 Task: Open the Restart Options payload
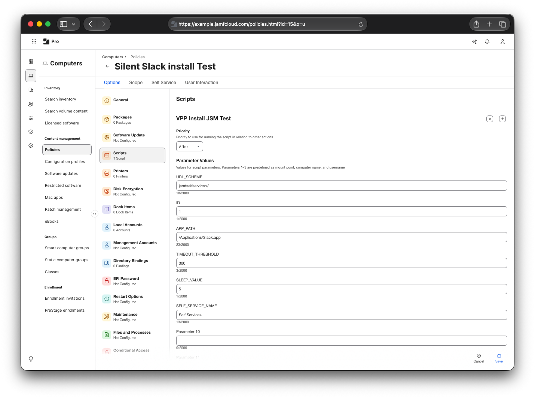tap(132, 299)
